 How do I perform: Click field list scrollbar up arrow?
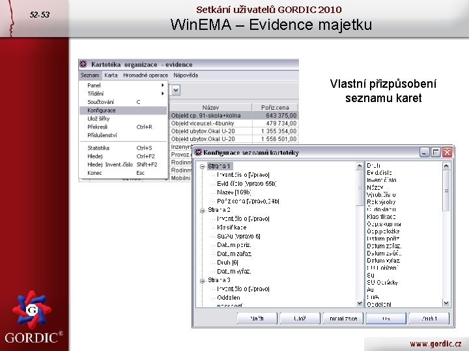pos(446,166)
